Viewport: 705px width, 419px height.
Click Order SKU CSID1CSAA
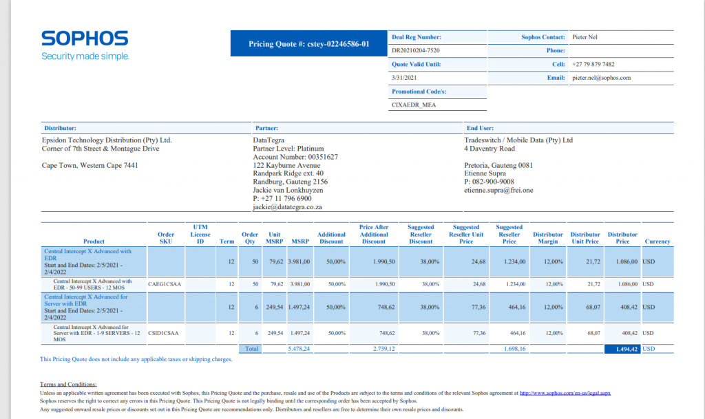165,333
